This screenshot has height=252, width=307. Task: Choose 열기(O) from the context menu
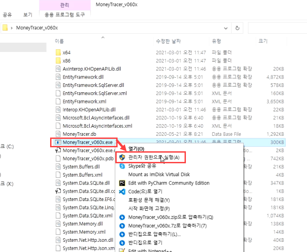pyautogui.click(x=136, y=149)
